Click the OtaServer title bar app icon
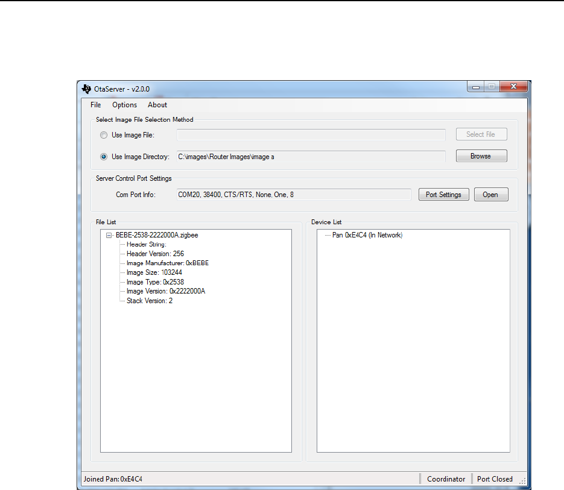This screenshot has height=490, width=564. (x=86, y=89)
